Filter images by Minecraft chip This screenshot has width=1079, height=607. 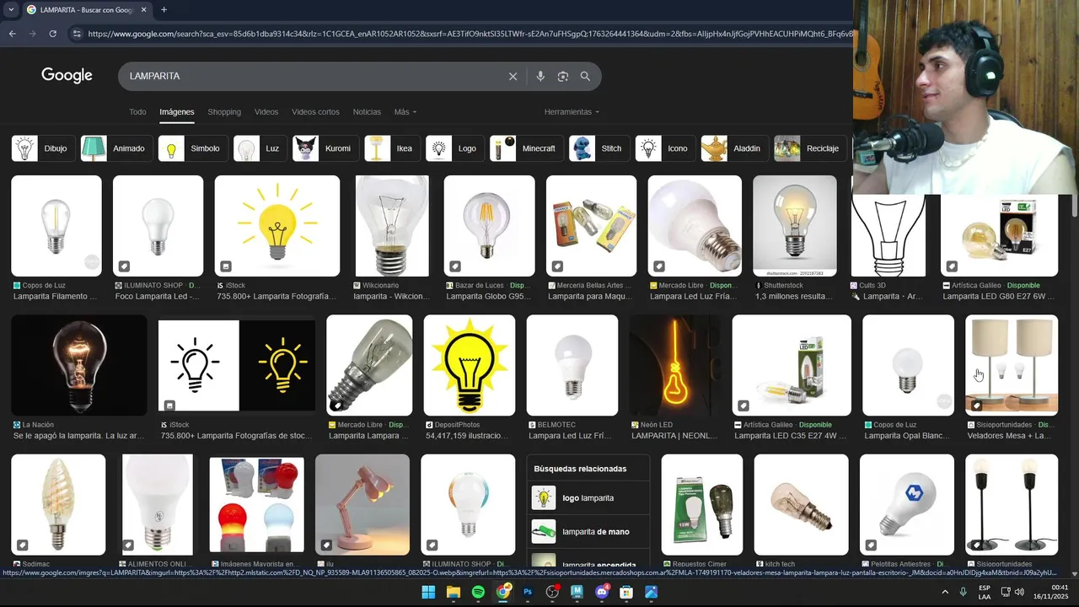tap(526, 148)
